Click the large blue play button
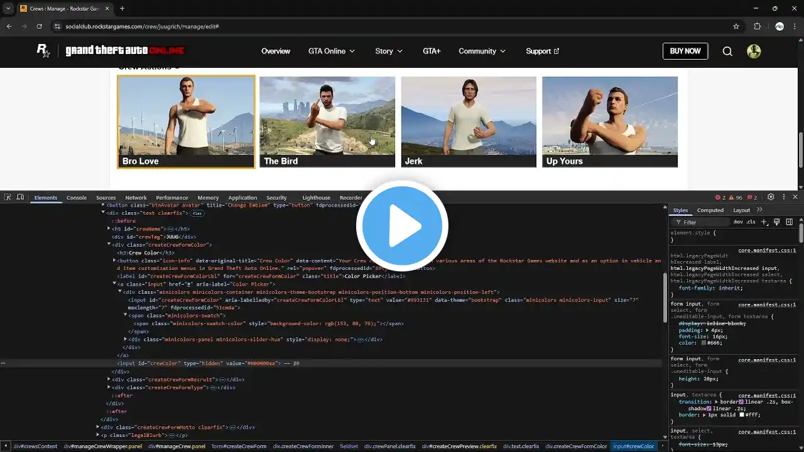The height and width of the screenshot is (452, 804). coord(402,226)
